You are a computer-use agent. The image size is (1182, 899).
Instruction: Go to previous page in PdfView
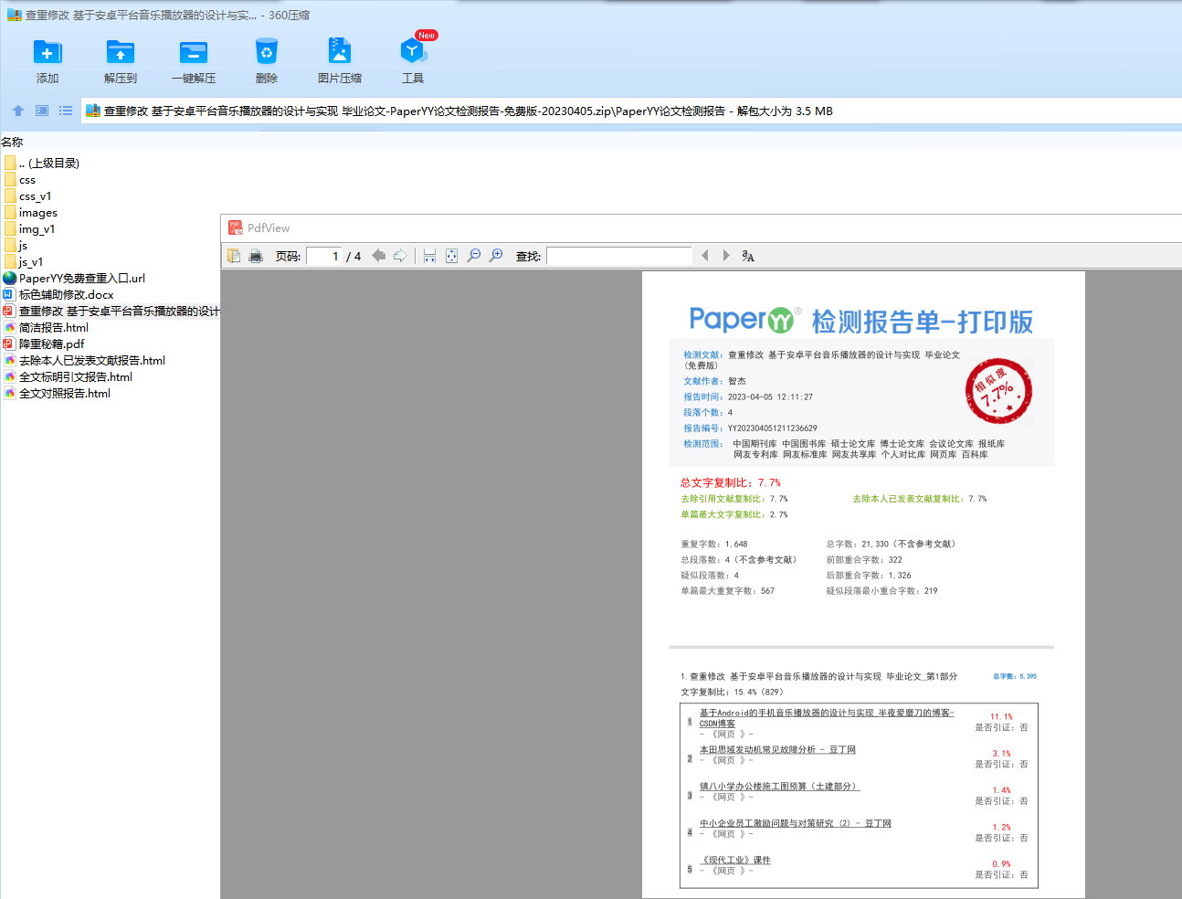378,256
